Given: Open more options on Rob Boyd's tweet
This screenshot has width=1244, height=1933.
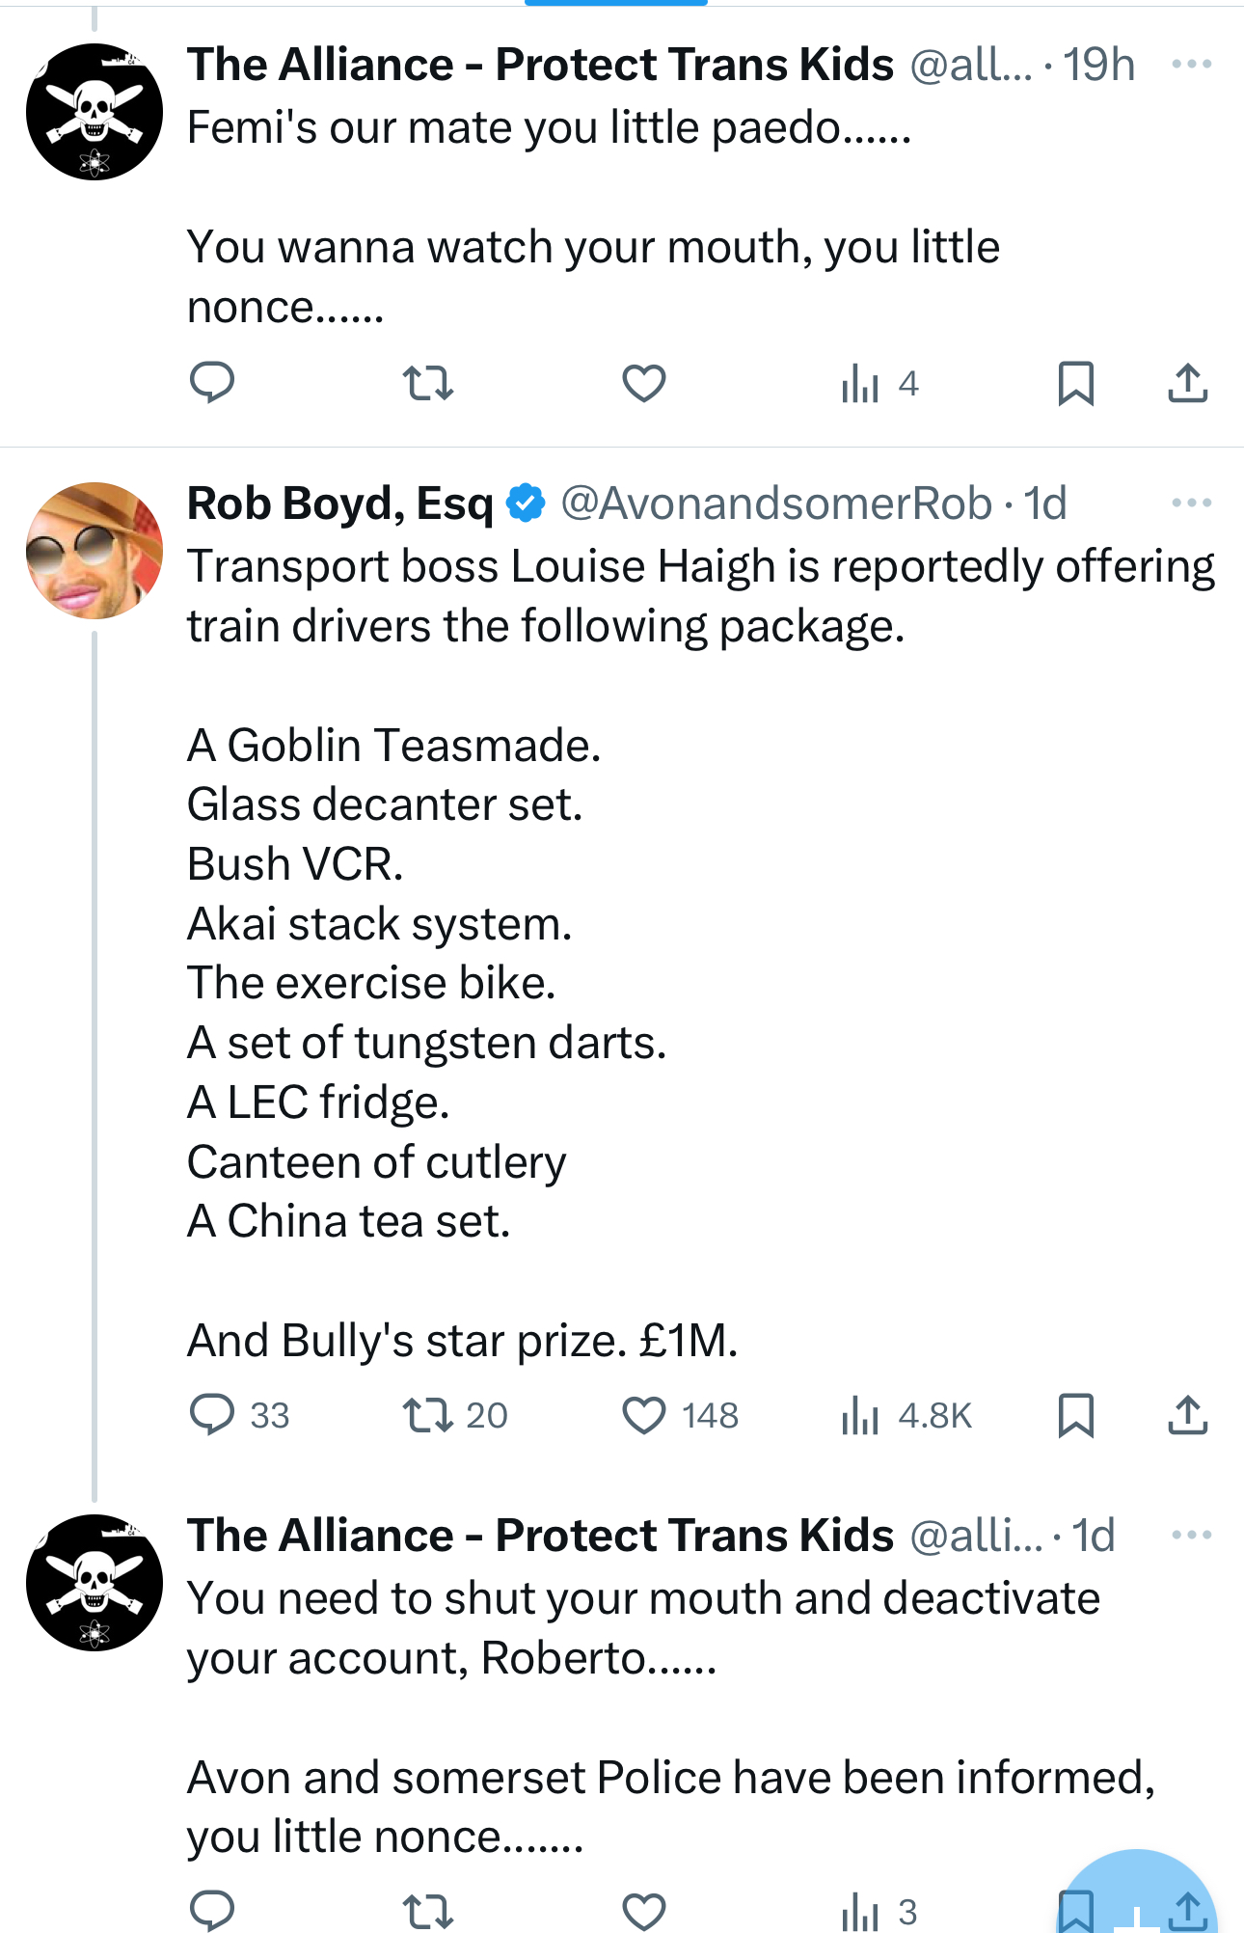Looking at the screenshot, I should tap(1191, 503).
